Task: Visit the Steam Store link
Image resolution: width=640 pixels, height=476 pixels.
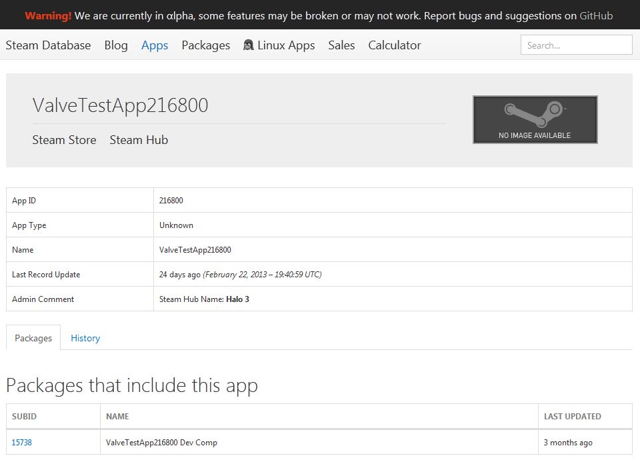Action: [x=64, y=140]
